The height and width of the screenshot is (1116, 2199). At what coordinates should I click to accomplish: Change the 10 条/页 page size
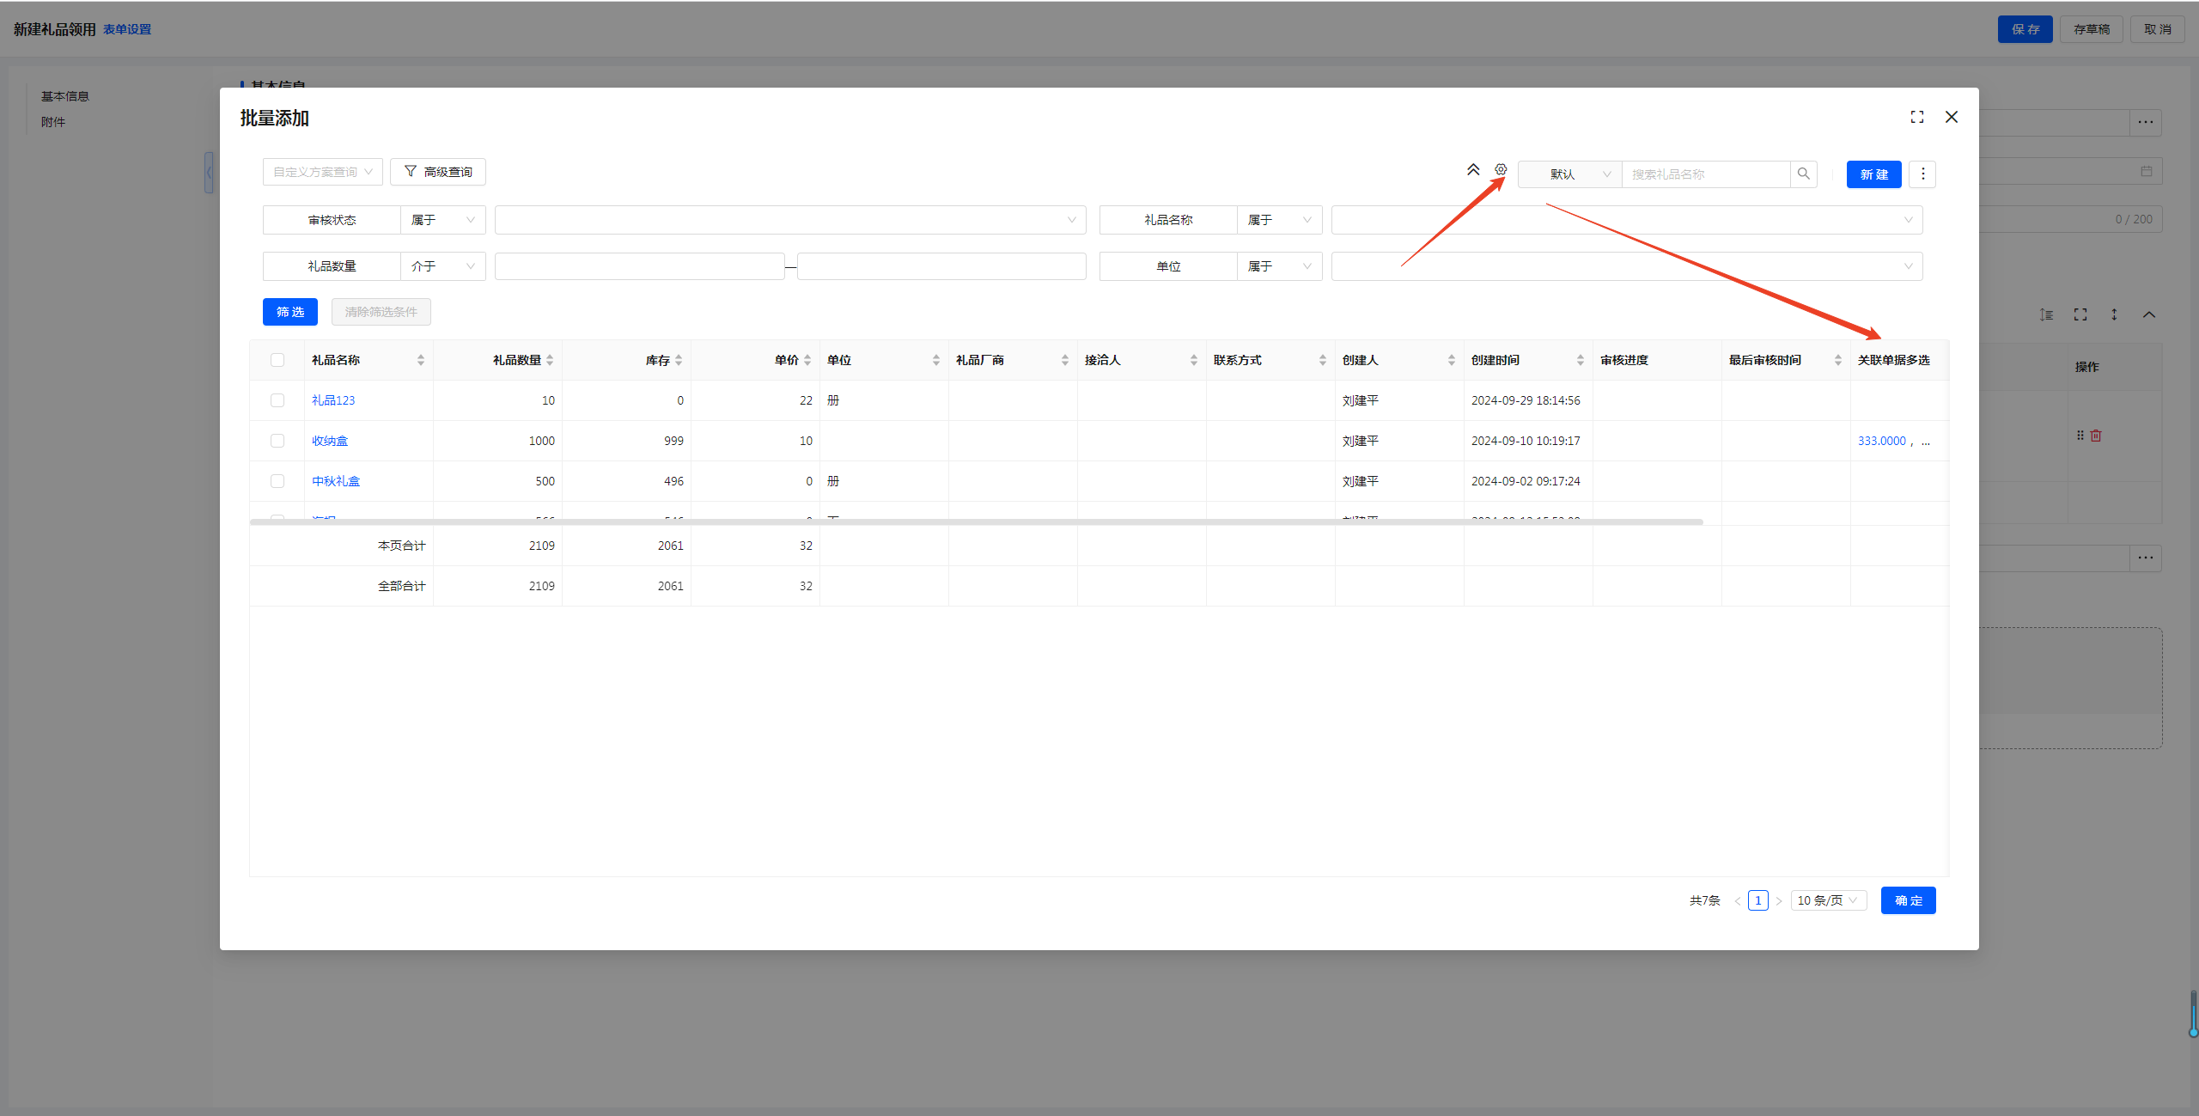(x=1829, y=900)
